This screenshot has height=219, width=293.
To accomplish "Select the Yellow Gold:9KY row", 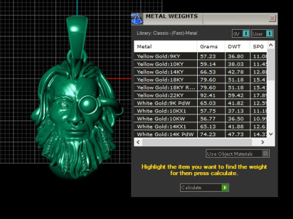I will pyautogui.click(x=200, y=57).
